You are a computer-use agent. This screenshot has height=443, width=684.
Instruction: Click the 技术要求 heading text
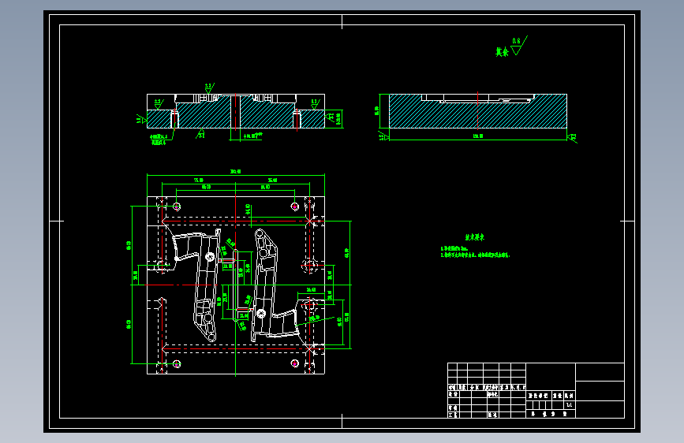tap(475, 237)
